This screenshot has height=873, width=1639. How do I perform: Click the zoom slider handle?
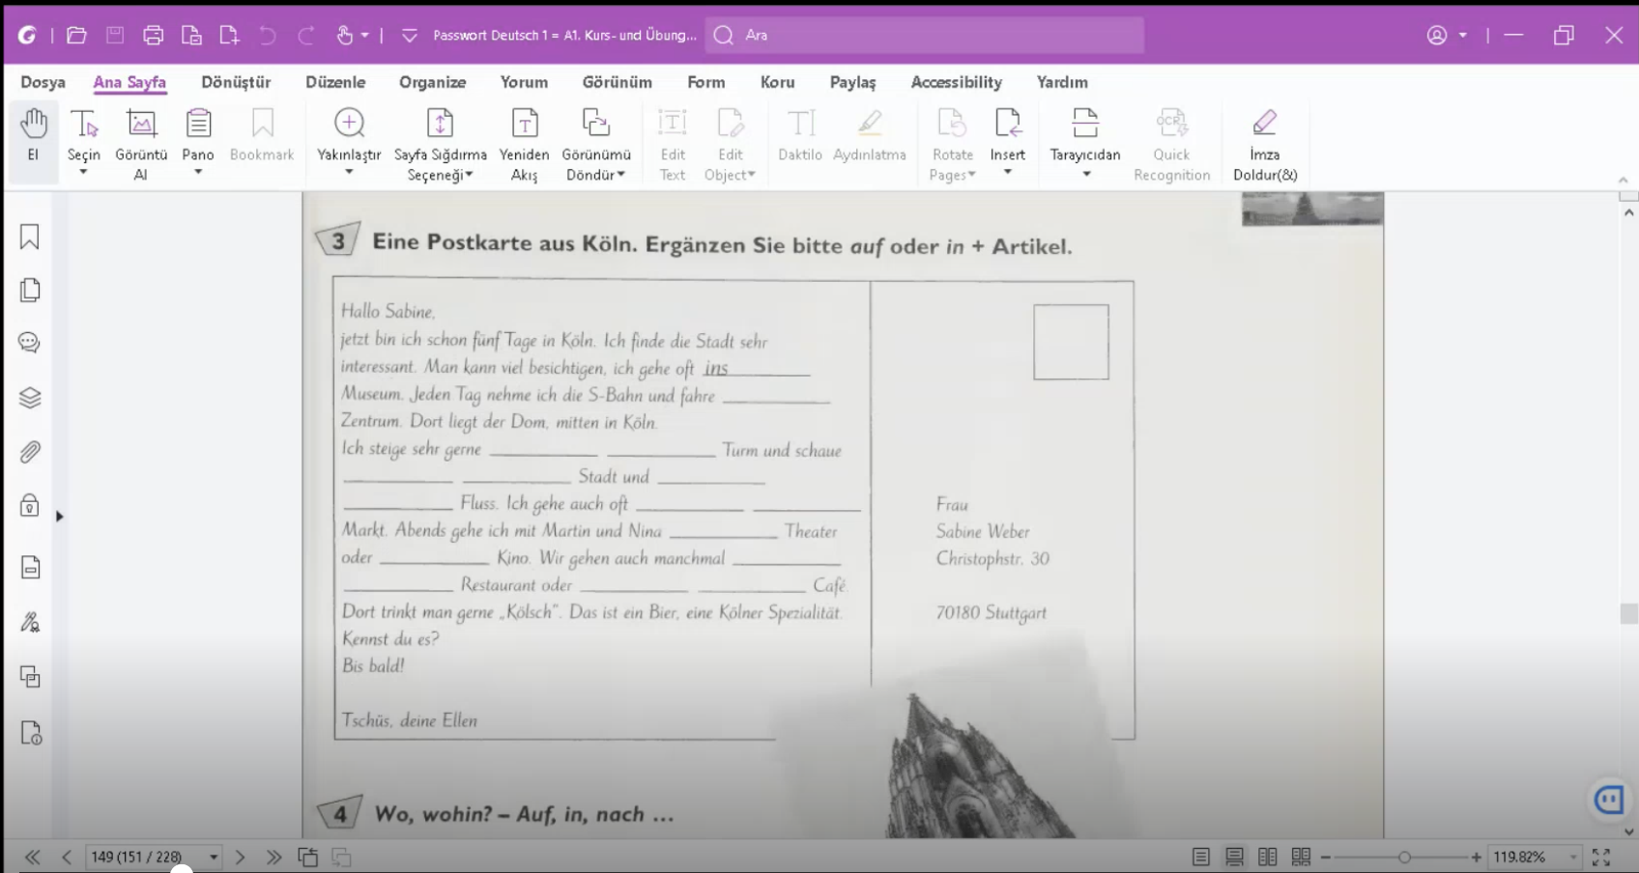click(1404, 857)
